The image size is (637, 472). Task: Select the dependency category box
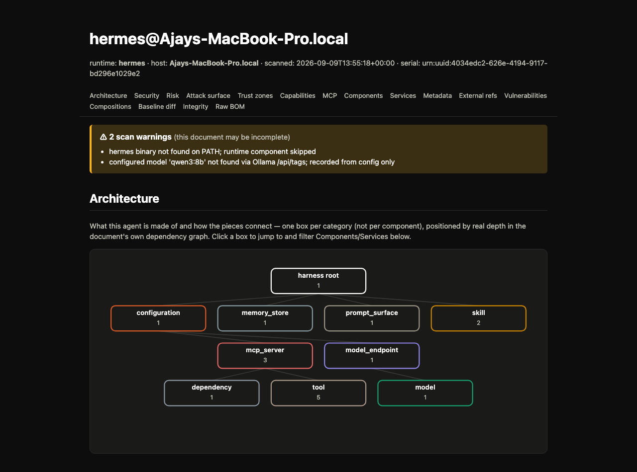pyautogui.click(x=212, y=393)
